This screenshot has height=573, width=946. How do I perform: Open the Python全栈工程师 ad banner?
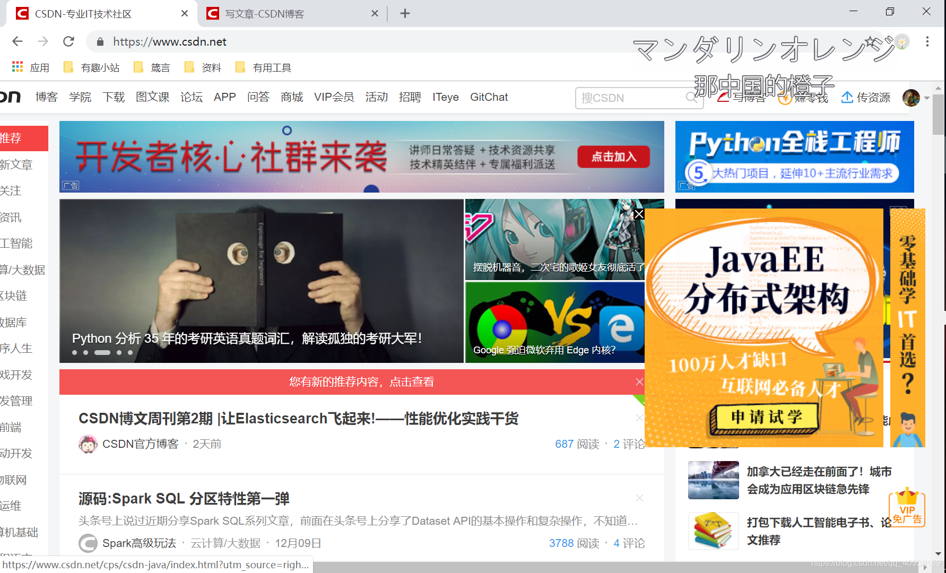point(794,157)
